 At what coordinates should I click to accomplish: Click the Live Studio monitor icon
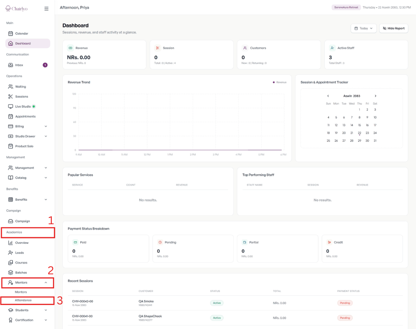click(11, 106)
